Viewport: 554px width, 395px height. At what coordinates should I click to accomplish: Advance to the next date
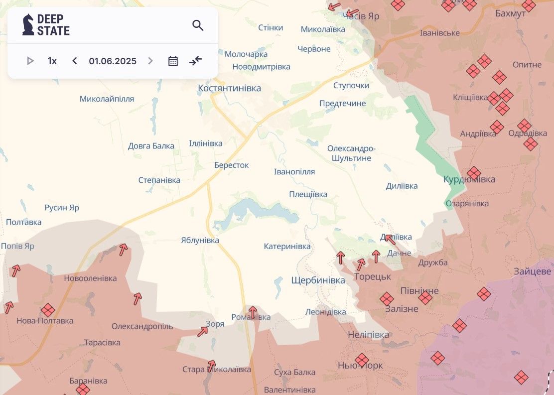150,61
